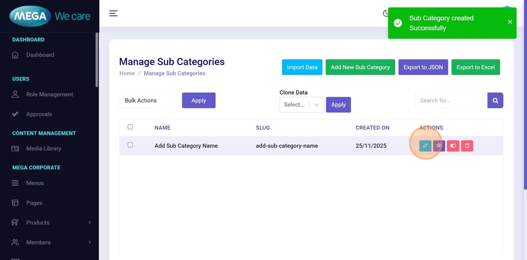Open Media Library in the sidebar
The width and height of the screenshot is (527, 260).
(x=43, y=149)
